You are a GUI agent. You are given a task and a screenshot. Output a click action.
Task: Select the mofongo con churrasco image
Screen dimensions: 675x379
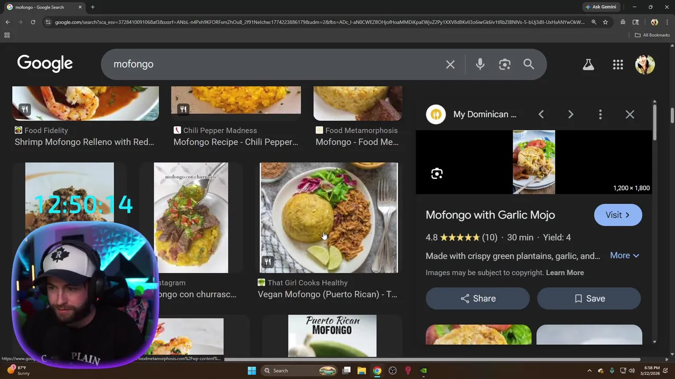pyautogui.click(x=191, y=217)
